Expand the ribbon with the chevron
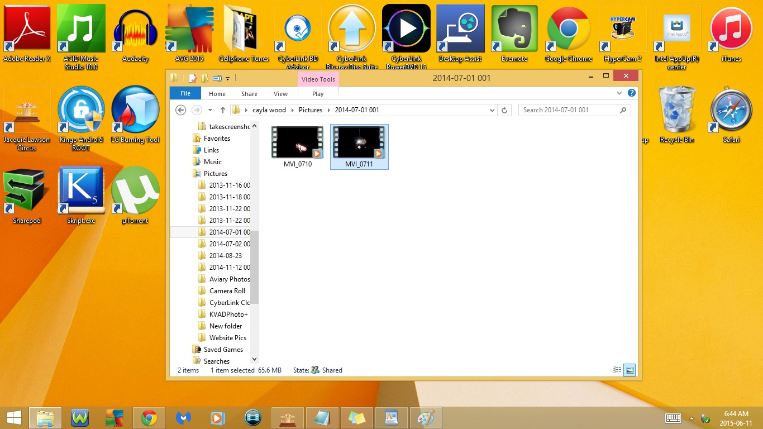The image size is (763, 429). coord(619,93)
